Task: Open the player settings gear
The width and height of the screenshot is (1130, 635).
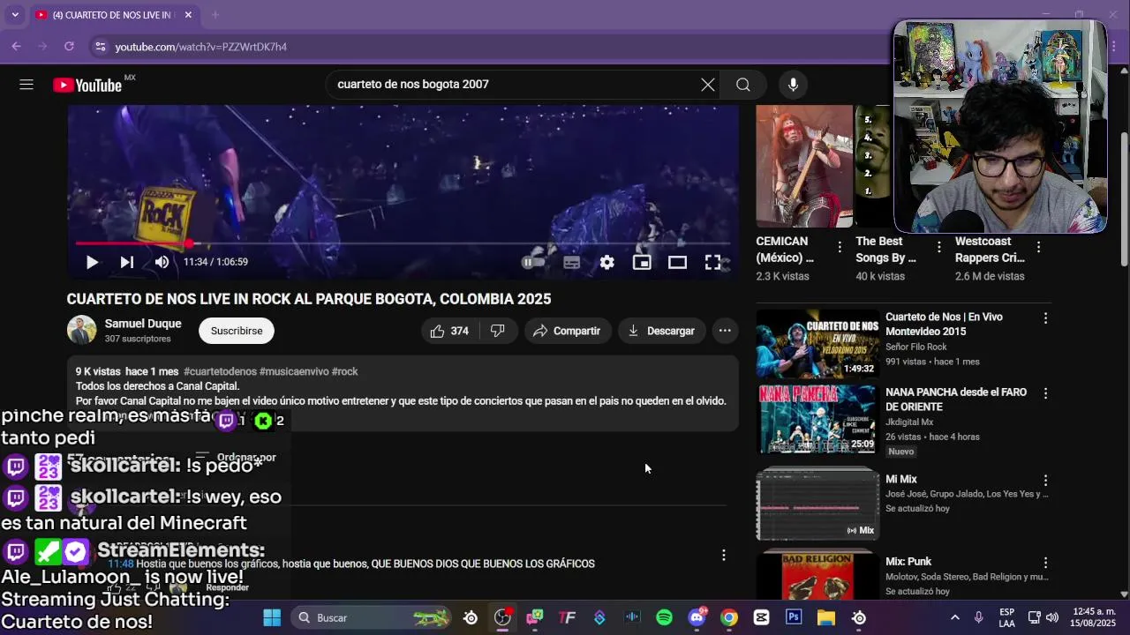Action: (606, 262)
